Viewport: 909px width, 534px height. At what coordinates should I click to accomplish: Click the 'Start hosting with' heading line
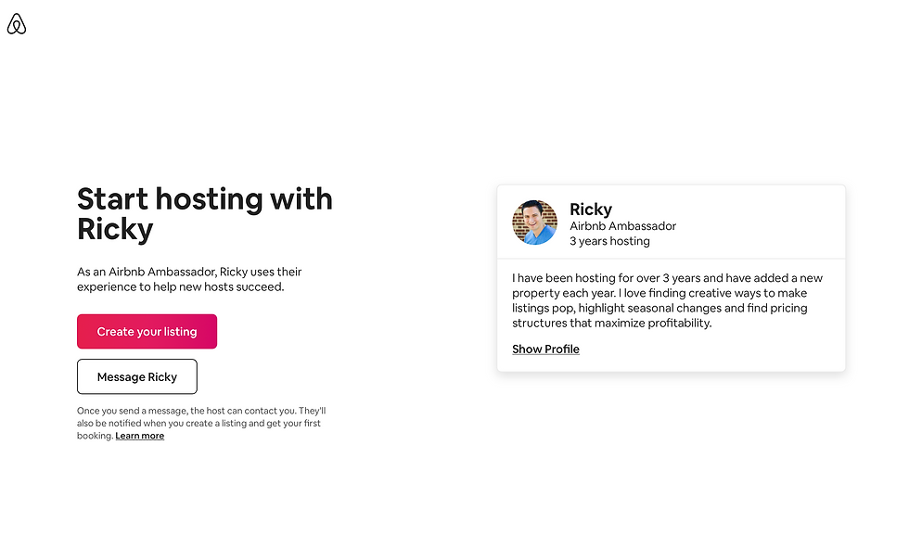tap(205, 198)
